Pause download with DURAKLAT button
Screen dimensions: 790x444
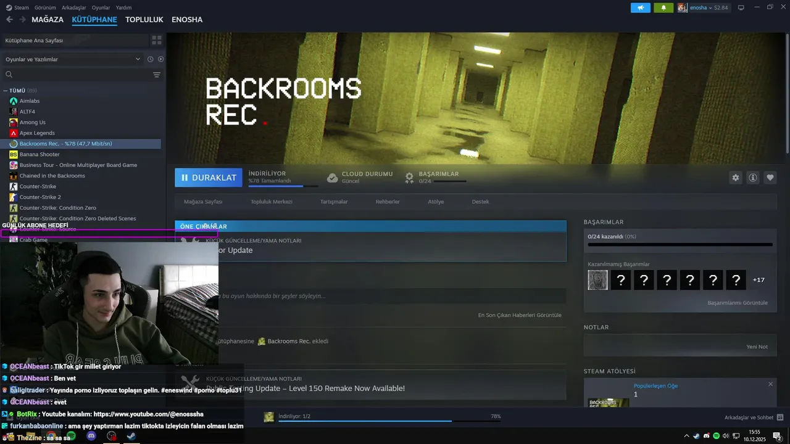point(209,178)
